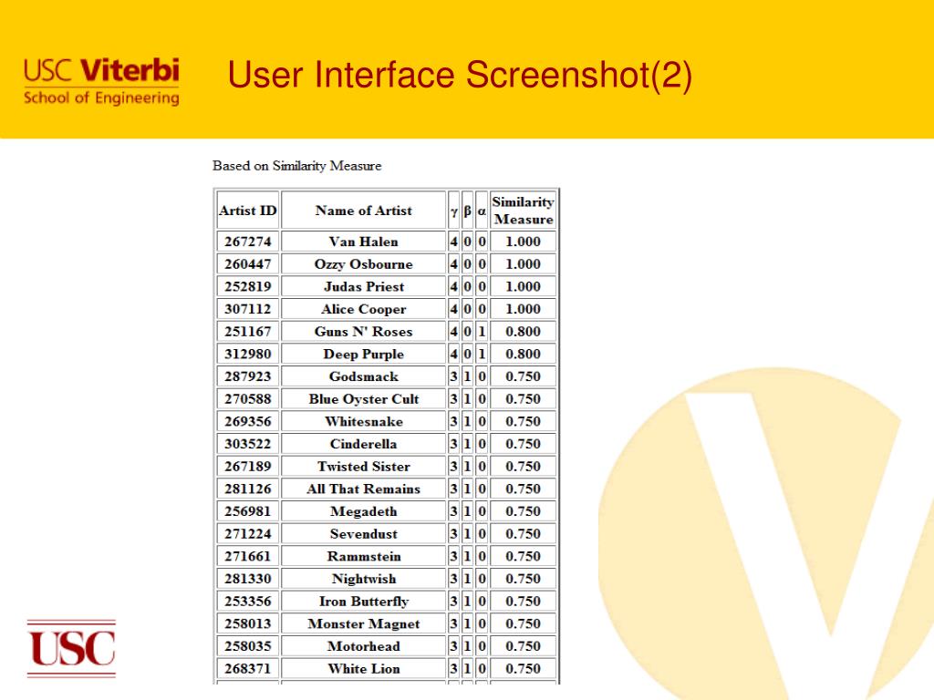The height and width of the screenshot is (700, 934).
Task: Click similarity value 0.750 in Godsmack row
Action: pos(523,376)
